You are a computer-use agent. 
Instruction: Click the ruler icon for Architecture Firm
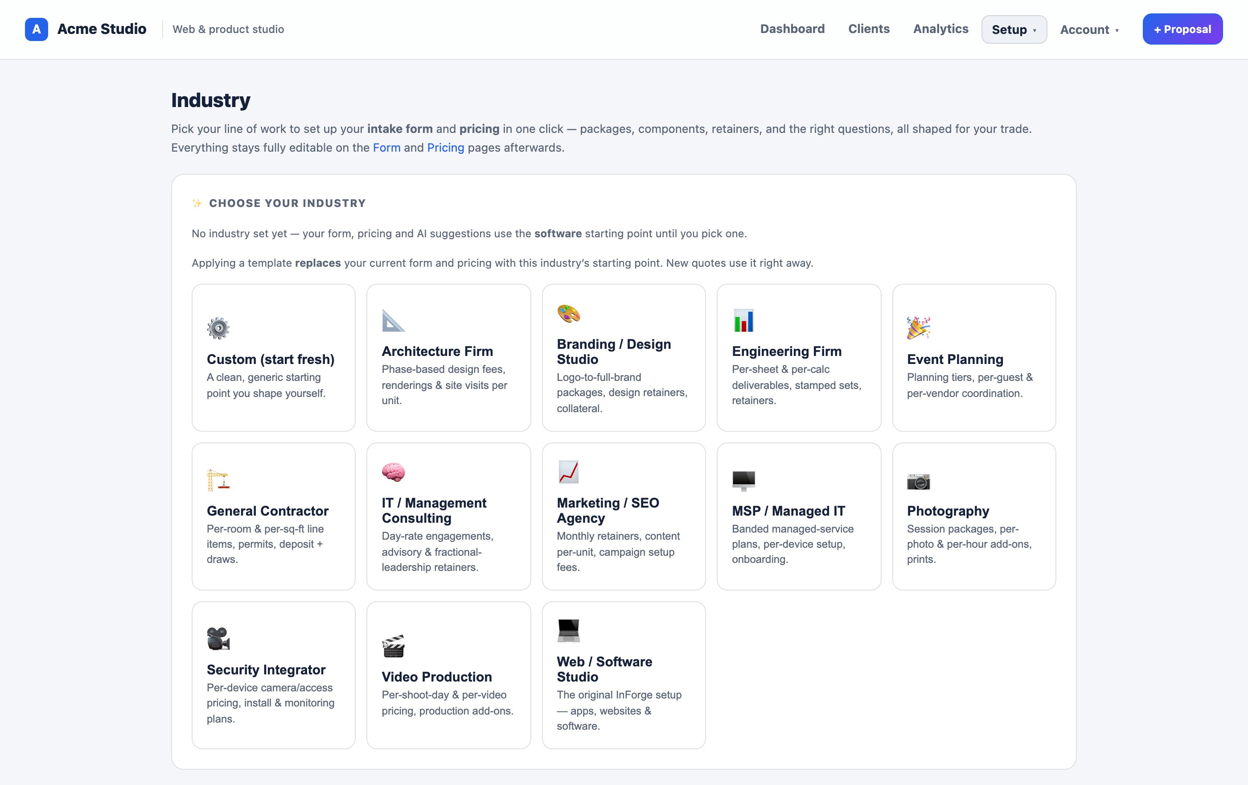[x=394, y=320]
